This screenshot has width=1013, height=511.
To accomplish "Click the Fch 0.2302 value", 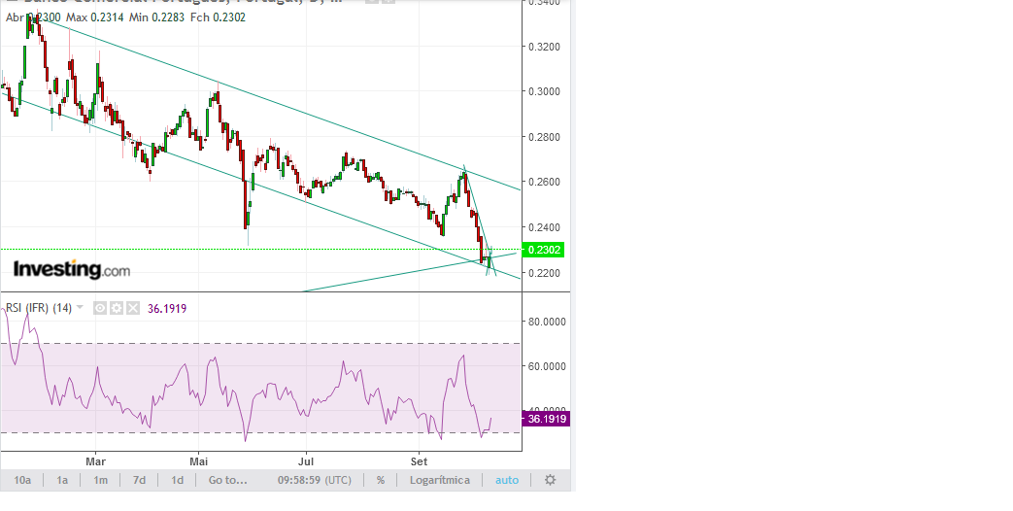I will (x=218, y=17).
